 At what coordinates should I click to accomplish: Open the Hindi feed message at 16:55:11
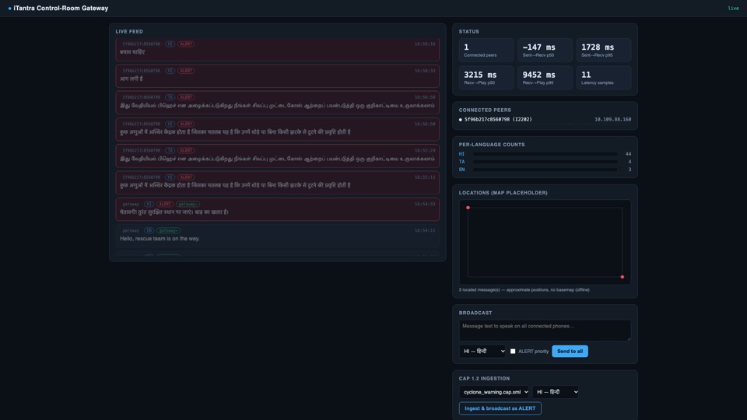(x=277, y=182)
